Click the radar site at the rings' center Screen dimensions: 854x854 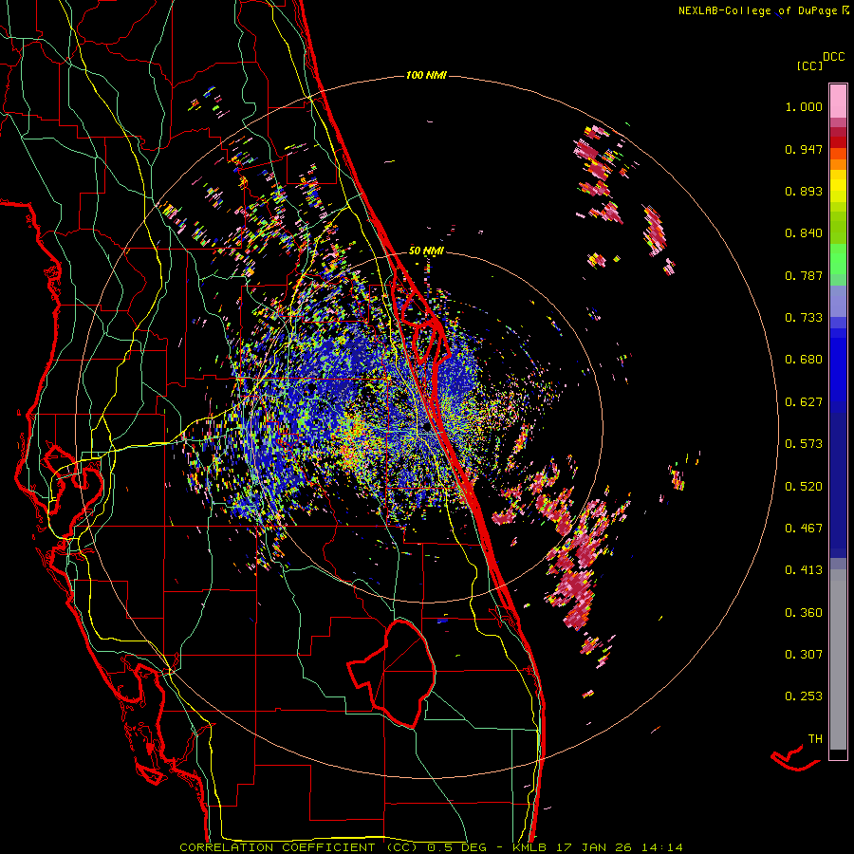coord(427,428)
